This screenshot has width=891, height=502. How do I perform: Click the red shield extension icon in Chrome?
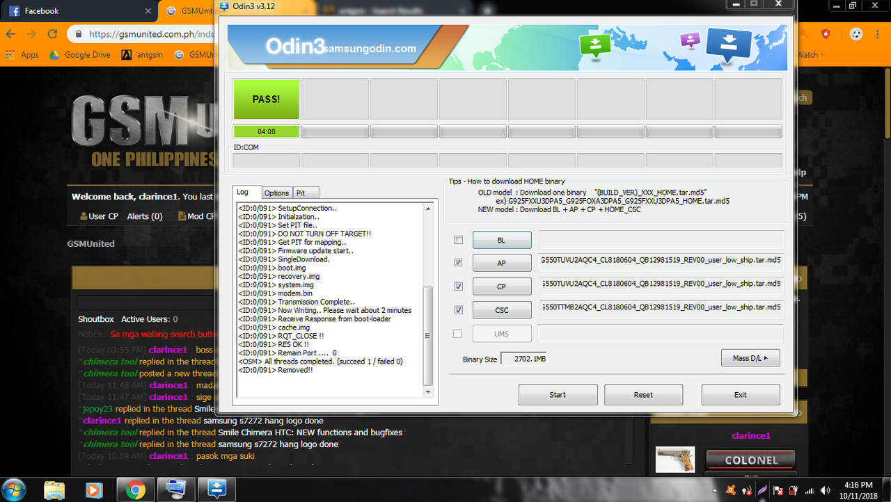826,34
